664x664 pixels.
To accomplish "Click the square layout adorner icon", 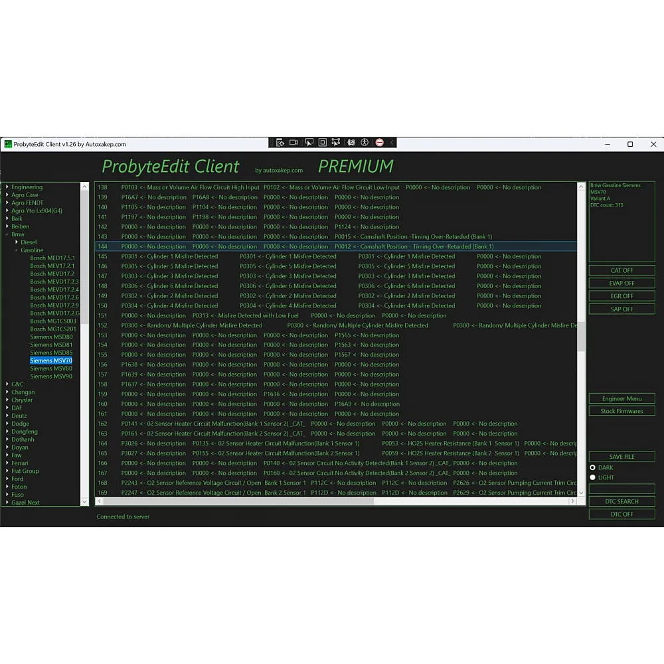I will (x=323, y=143).
